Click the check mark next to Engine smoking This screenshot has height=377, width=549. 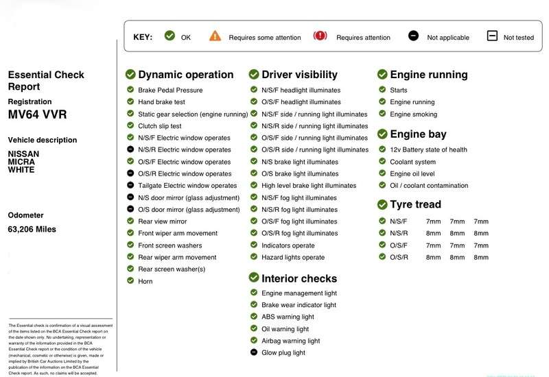coord(382,114)
